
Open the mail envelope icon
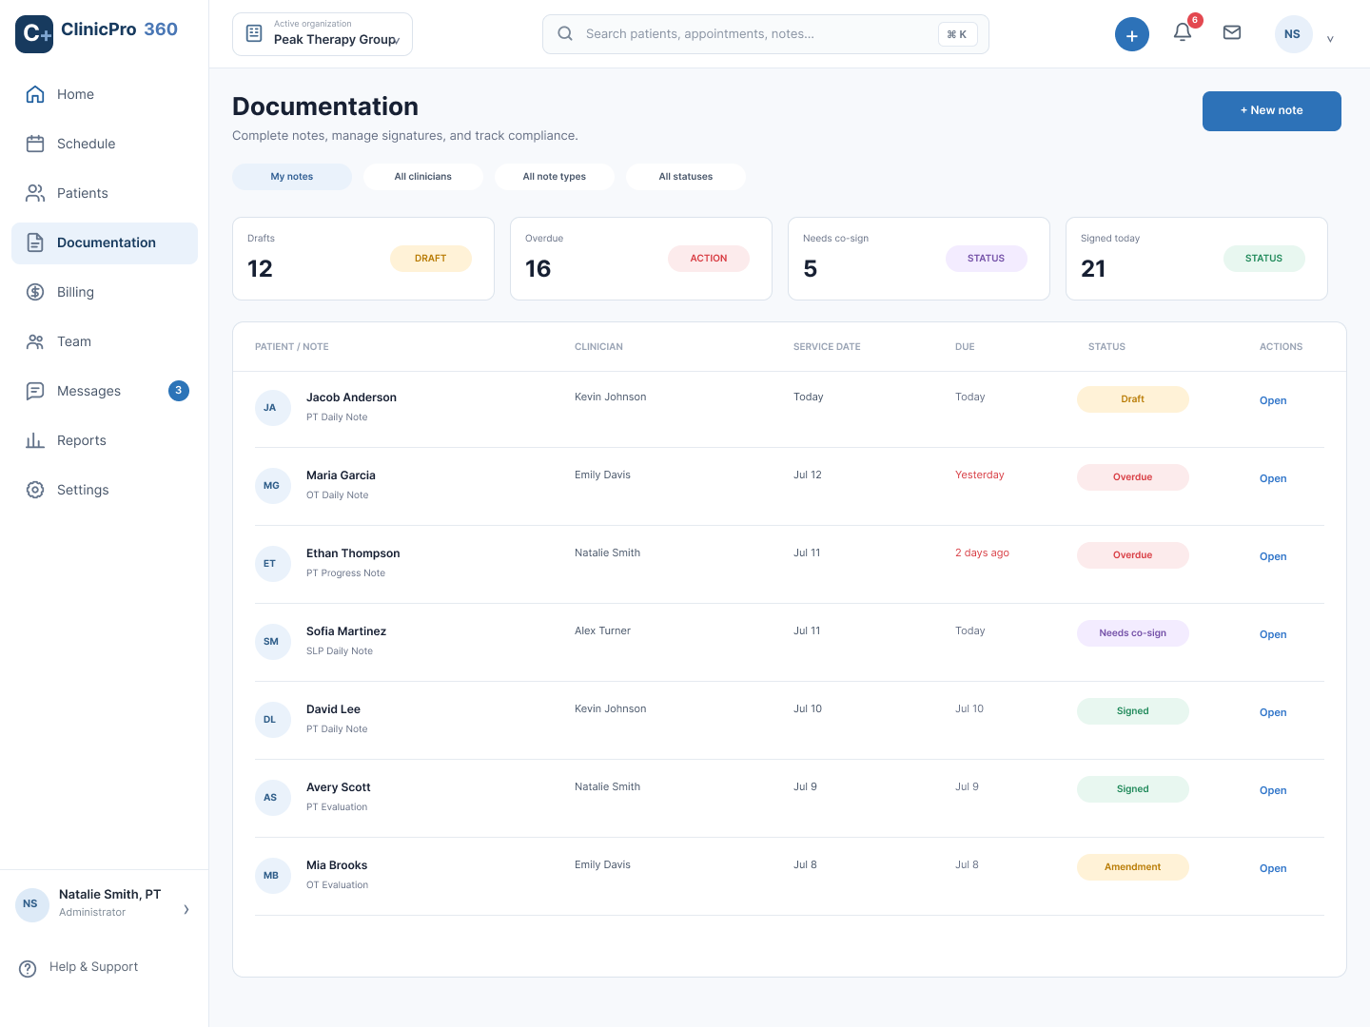pyautogui.click(x=1232, y=32)
